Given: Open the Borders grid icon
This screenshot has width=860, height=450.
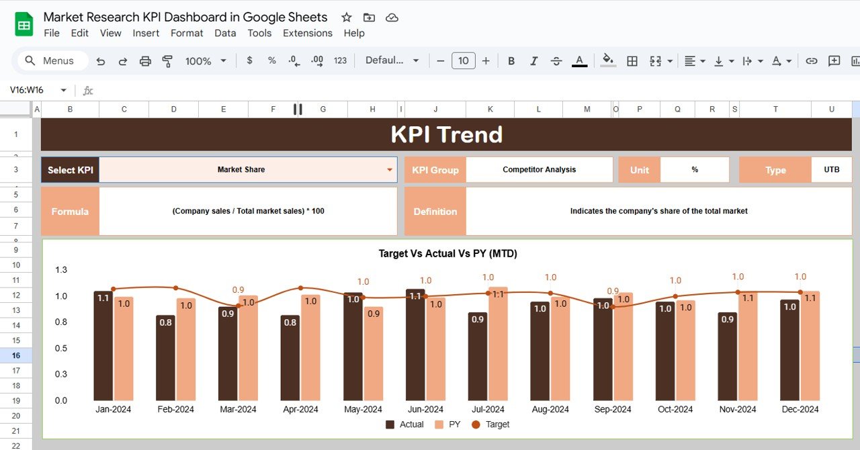Looking at the screenshot, I should [632, 61].
